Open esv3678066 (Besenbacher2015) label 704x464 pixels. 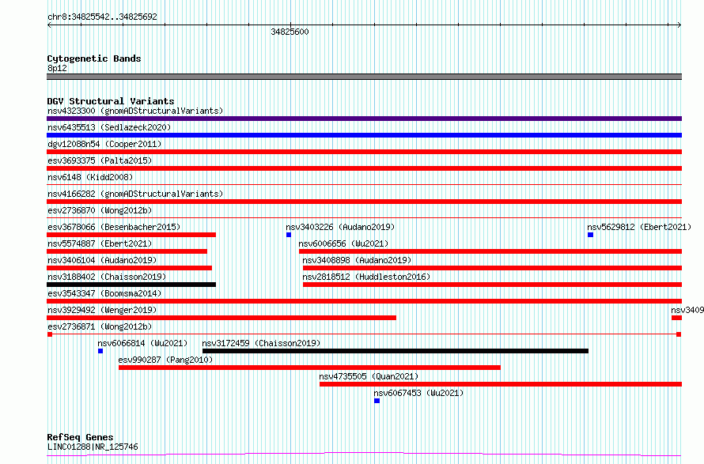tap(114, 227)
